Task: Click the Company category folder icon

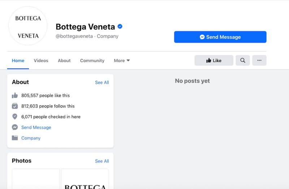Action: tap(15, 138)
